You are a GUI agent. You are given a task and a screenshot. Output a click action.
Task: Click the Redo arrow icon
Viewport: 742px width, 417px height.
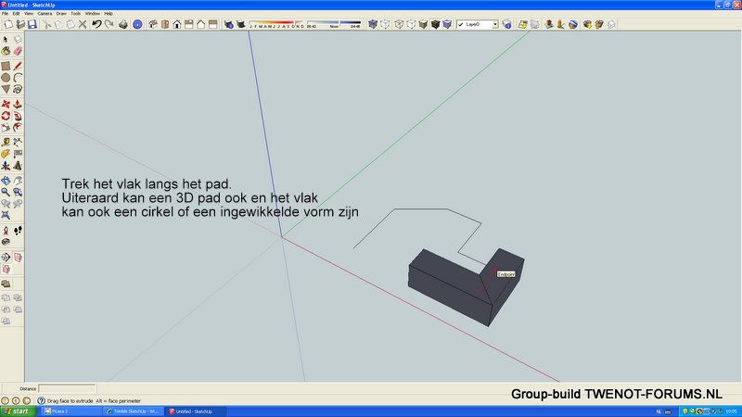(109, 24)
